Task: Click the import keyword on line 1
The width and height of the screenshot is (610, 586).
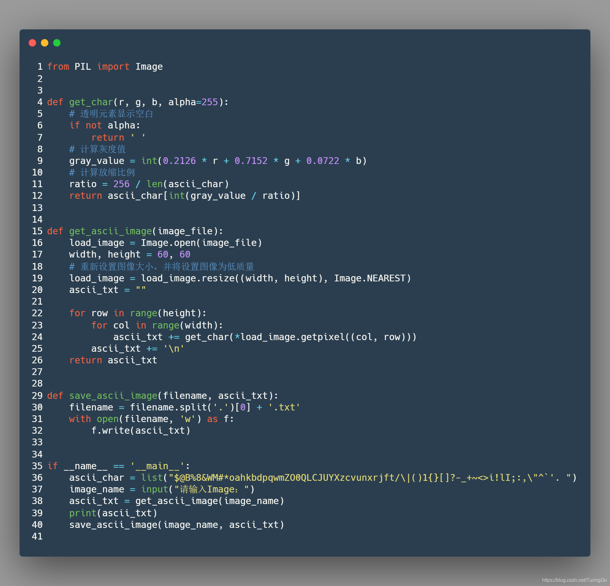Action: tap(113, 66)
